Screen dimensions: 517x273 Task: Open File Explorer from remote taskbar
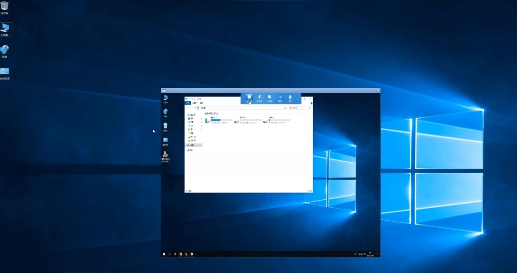(192, 254)
